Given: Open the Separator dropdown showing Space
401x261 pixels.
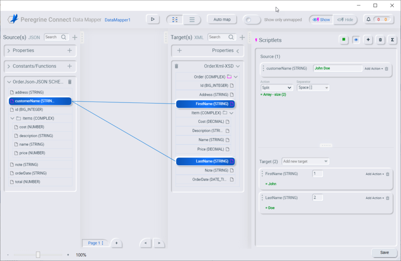Looking at the screenshot, I should coord(313,88).
